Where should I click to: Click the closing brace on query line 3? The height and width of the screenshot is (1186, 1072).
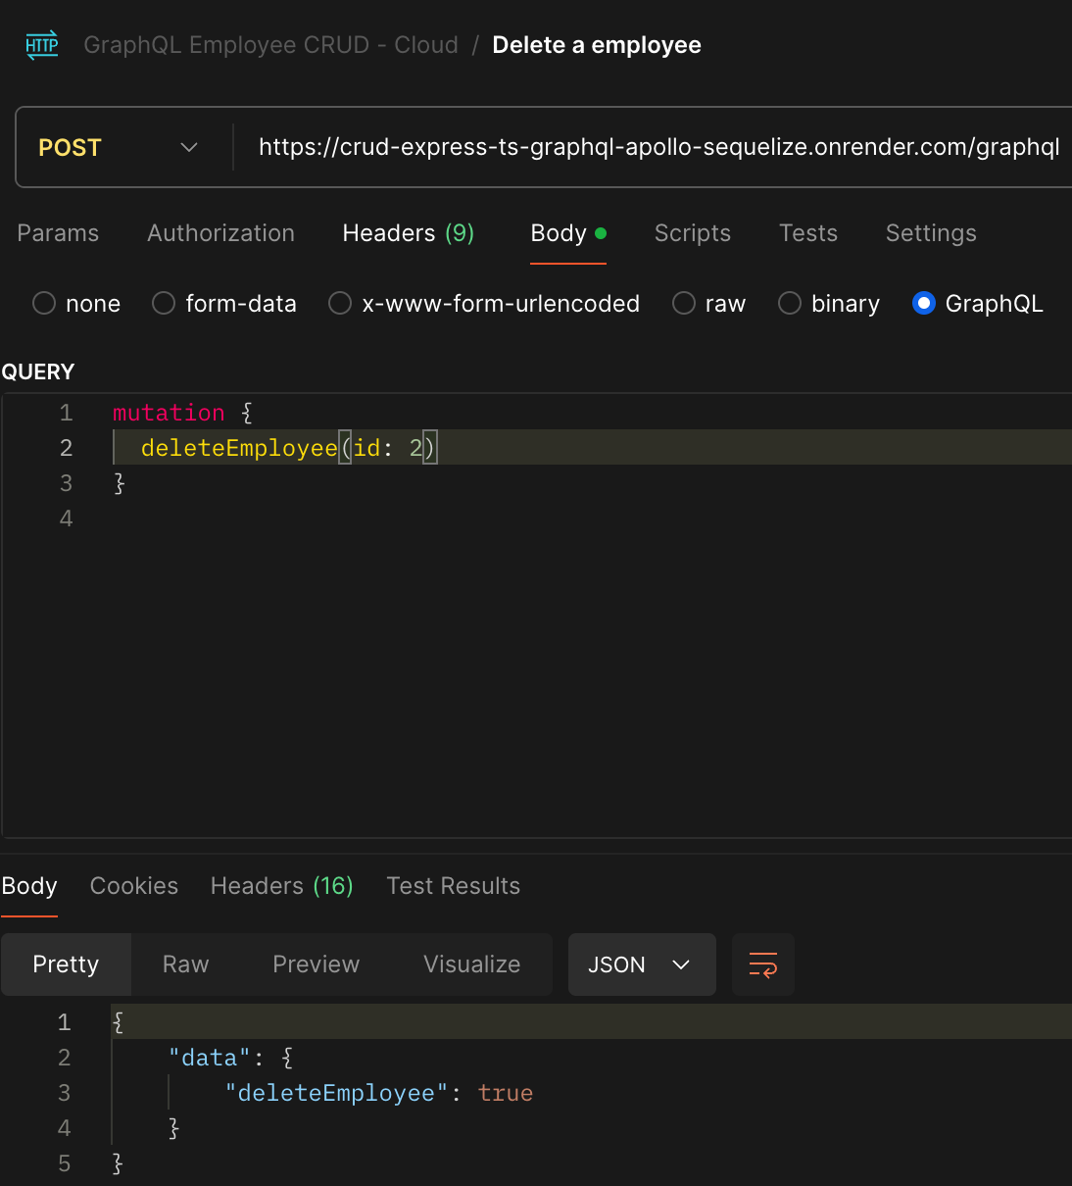pyautogui.click(x=119, y=483)
